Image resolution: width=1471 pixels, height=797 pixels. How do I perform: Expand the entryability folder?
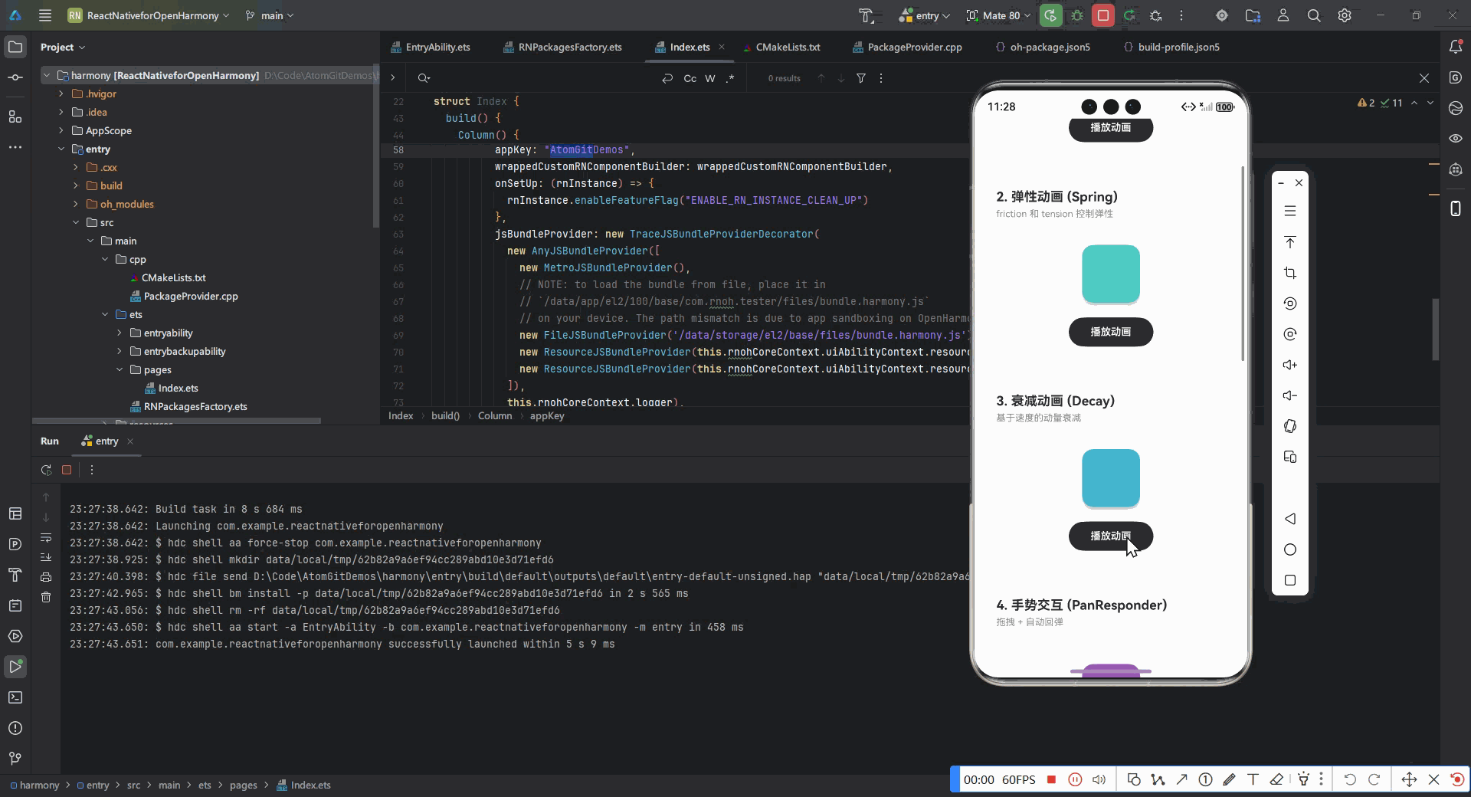coord(120,333)
